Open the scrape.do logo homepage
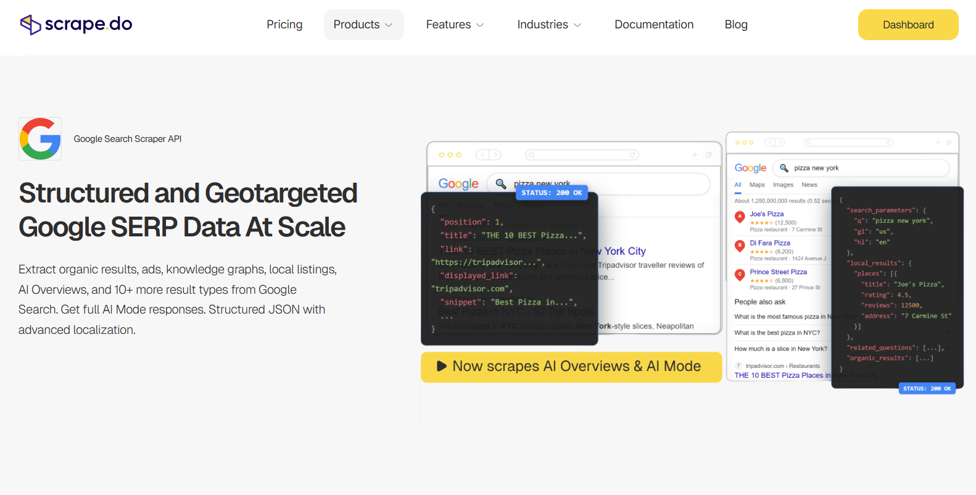 (x=76, y=25)
